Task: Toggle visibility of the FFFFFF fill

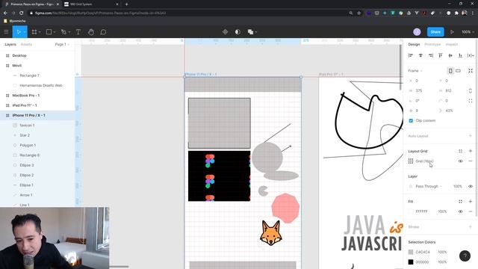Action: click(x=460, y=211)
